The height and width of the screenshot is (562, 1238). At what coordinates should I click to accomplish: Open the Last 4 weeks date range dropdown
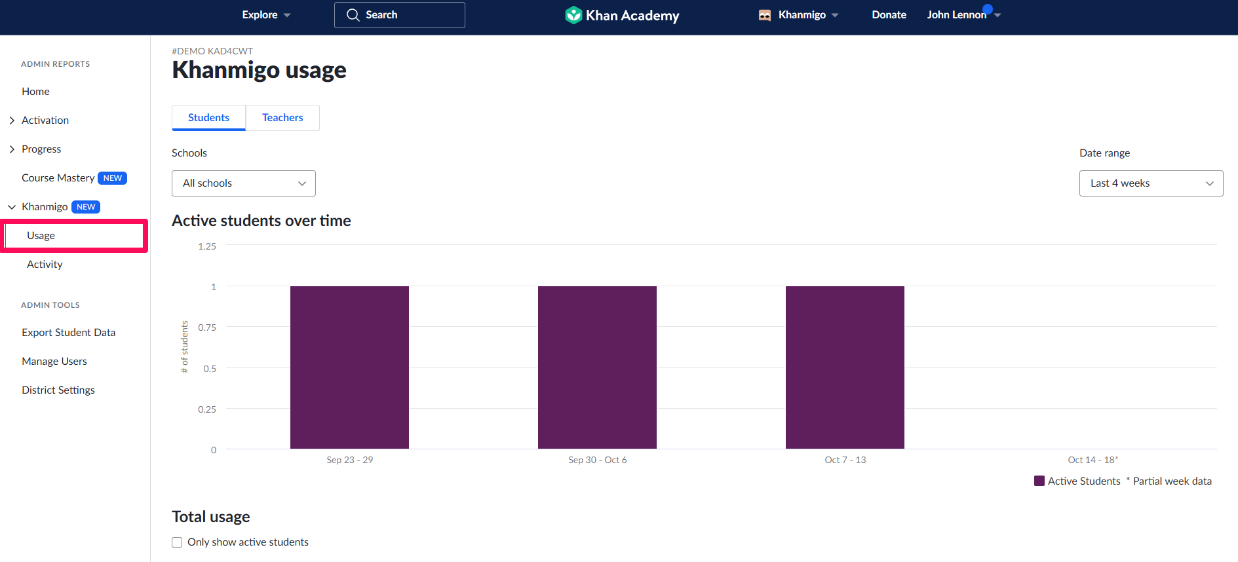1151,183
